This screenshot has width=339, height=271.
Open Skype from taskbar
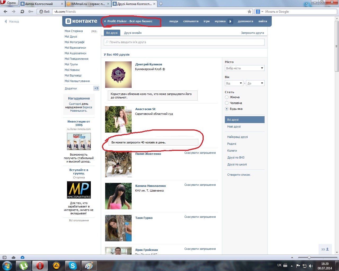pyautogui.click(x=73, y=266)
